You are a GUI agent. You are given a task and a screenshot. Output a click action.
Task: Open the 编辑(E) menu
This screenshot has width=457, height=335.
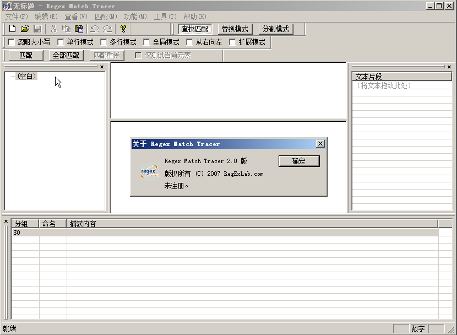pyautogui.click(x=46, y=17)
